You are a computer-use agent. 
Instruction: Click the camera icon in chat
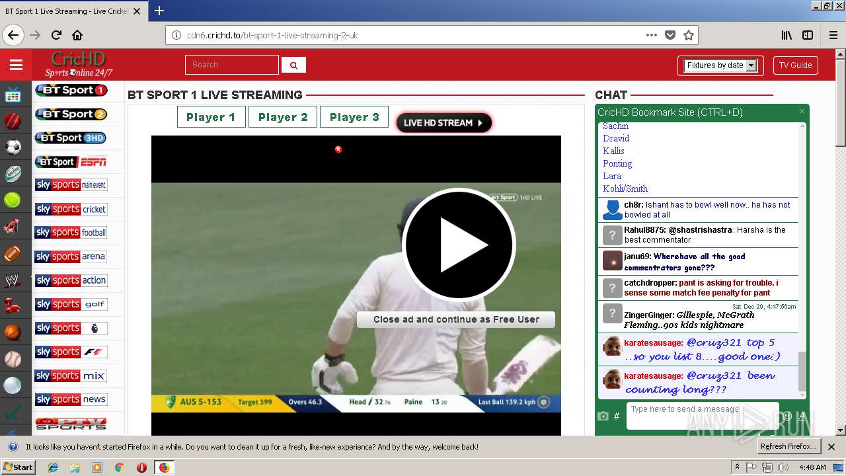pos(603,416)
